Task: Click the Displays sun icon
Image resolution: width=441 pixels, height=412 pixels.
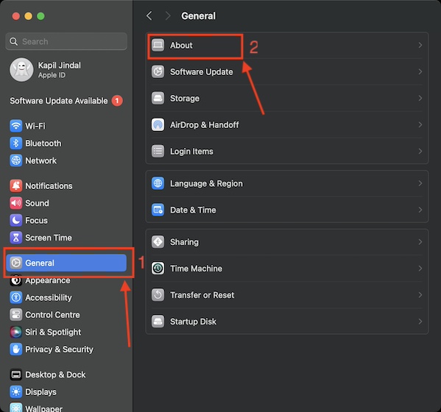Action: [x=15, y=391]
